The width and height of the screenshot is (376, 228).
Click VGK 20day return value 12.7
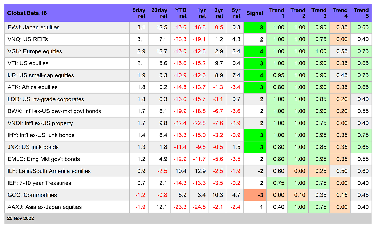[x=162, y=51]
